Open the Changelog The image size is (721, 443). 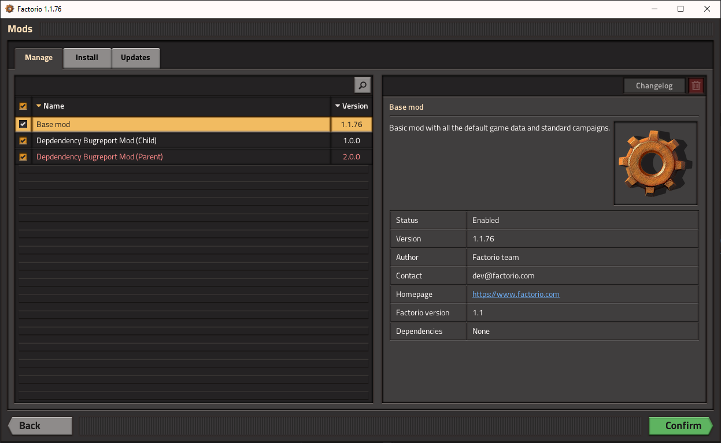coord(655,85)
